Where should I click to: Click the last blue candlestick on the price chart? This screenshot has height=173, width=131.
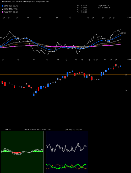[x=121, y=66]
